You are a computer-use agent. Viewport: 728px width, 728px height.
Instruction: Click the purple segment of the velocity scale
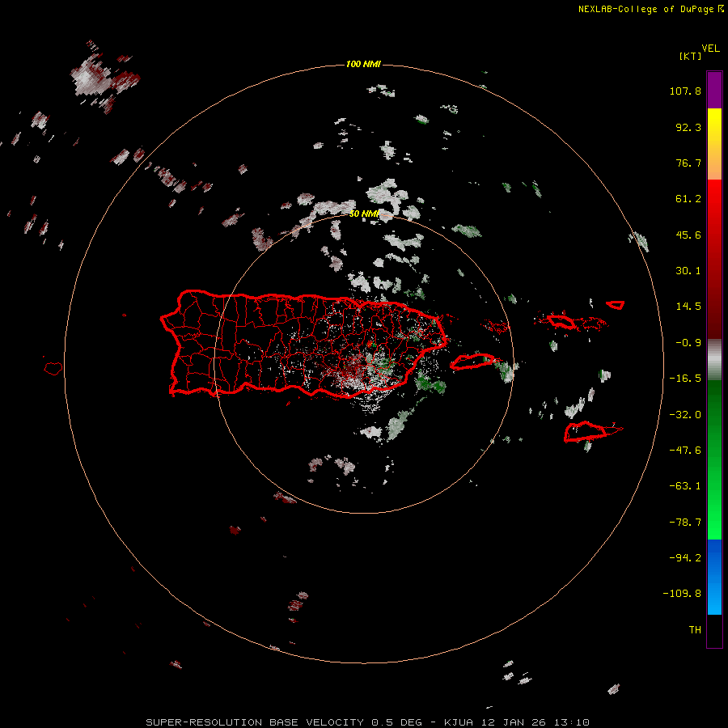click(714, 90)
